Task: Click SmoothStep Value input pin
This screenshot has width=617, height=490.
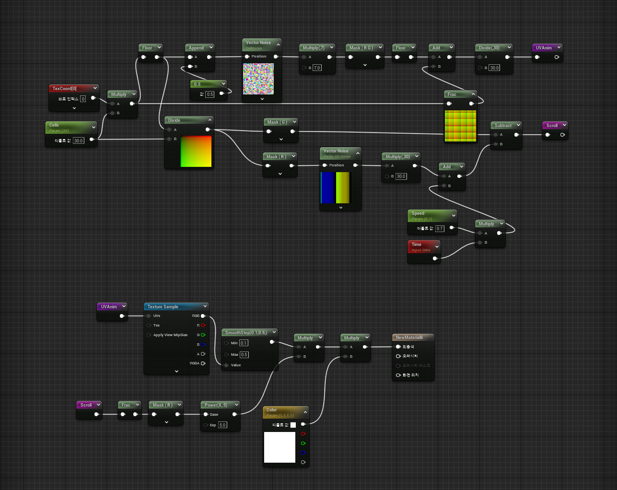Action: [x=226, y=365]
